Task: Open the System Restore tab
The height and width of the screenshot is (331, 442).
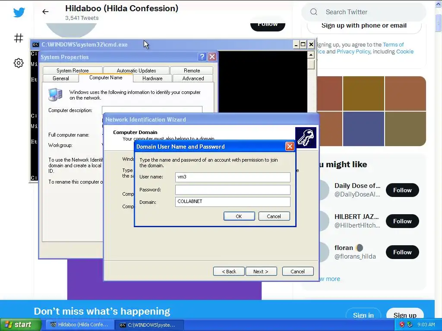Action: [73, 70]
